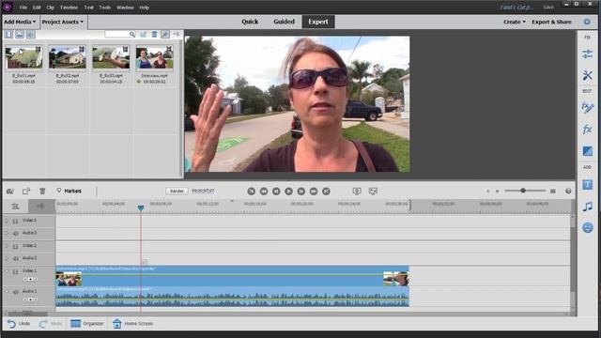Open the Graphics smiley panel
601x338 pixels.
[x=587, y=227]
